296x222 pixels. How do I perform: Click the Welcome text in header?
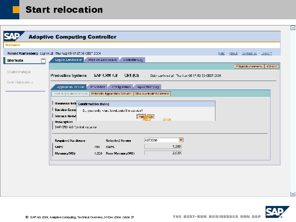pyautogui.click(x=13, y=45)
